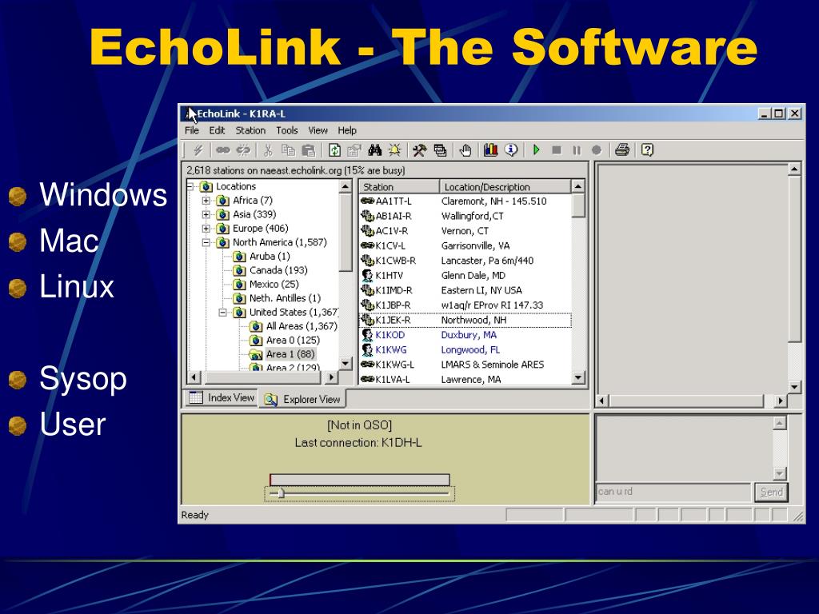Click the Pause toolbar button
The width and height of the screenshot is (819, 614).
[x=577, y=150]
